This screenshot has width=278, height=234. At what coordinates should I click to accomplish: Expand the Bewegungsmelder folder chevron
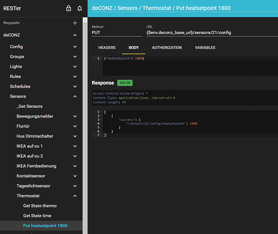click(x=75, y=116)
